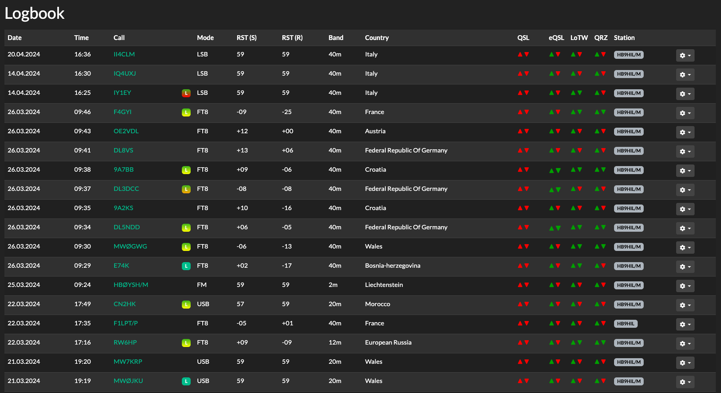Expand the gear options for RW6HP contact
This screenshot has width=721, height=393.
click(685, 344)
